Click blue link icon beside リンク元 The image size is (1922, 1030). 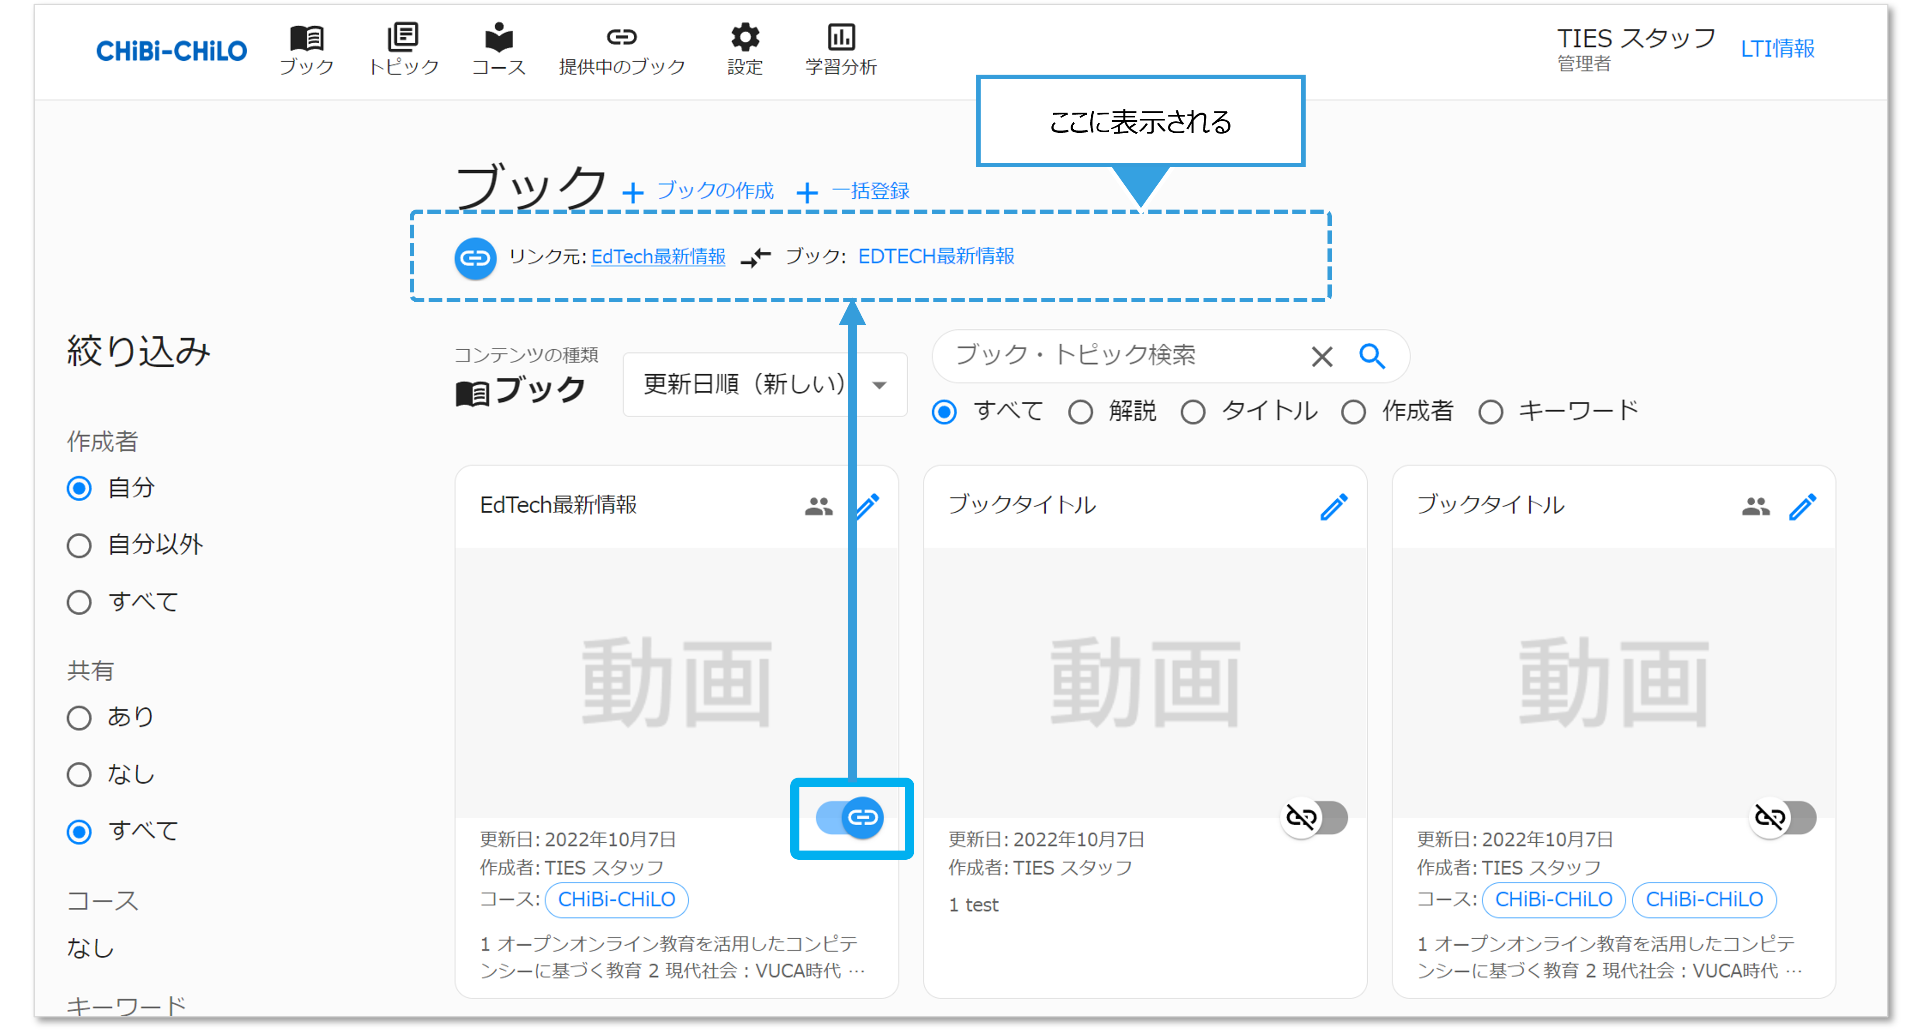pyautogui.click(x=475, y=258)
